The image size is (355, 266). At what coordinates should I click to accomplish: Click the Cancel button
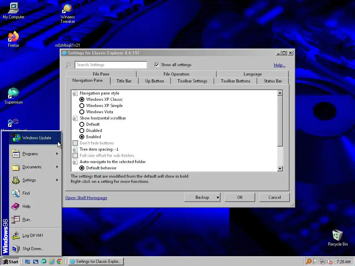275,197
